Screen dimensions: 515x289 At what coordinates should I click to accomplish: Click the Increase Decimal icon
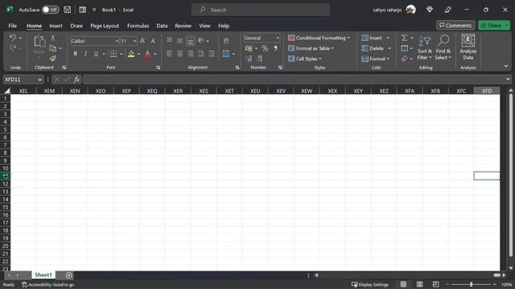[x=249, y=59]
